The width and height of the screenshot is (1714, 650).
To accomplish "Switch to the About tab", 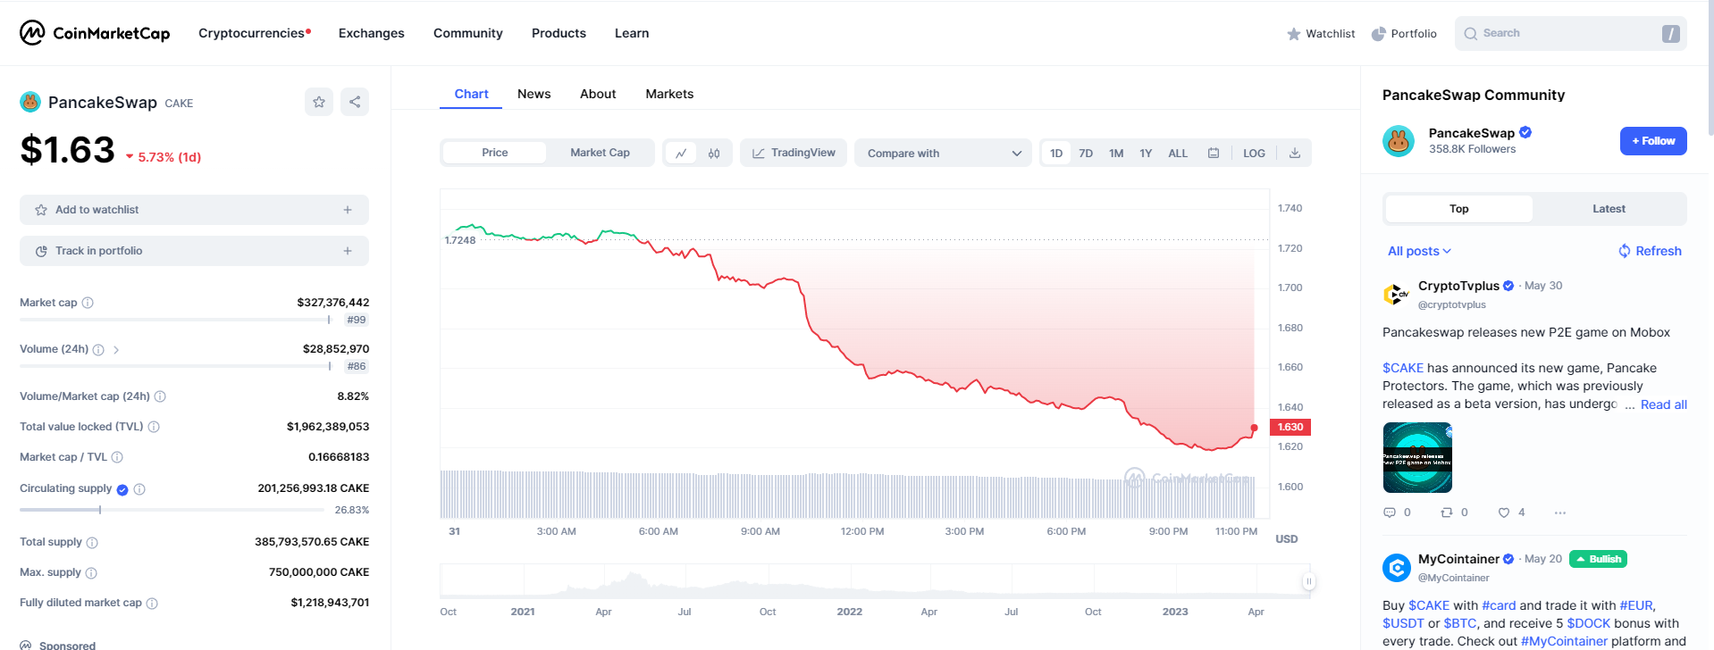I will (x=598, y=94).
